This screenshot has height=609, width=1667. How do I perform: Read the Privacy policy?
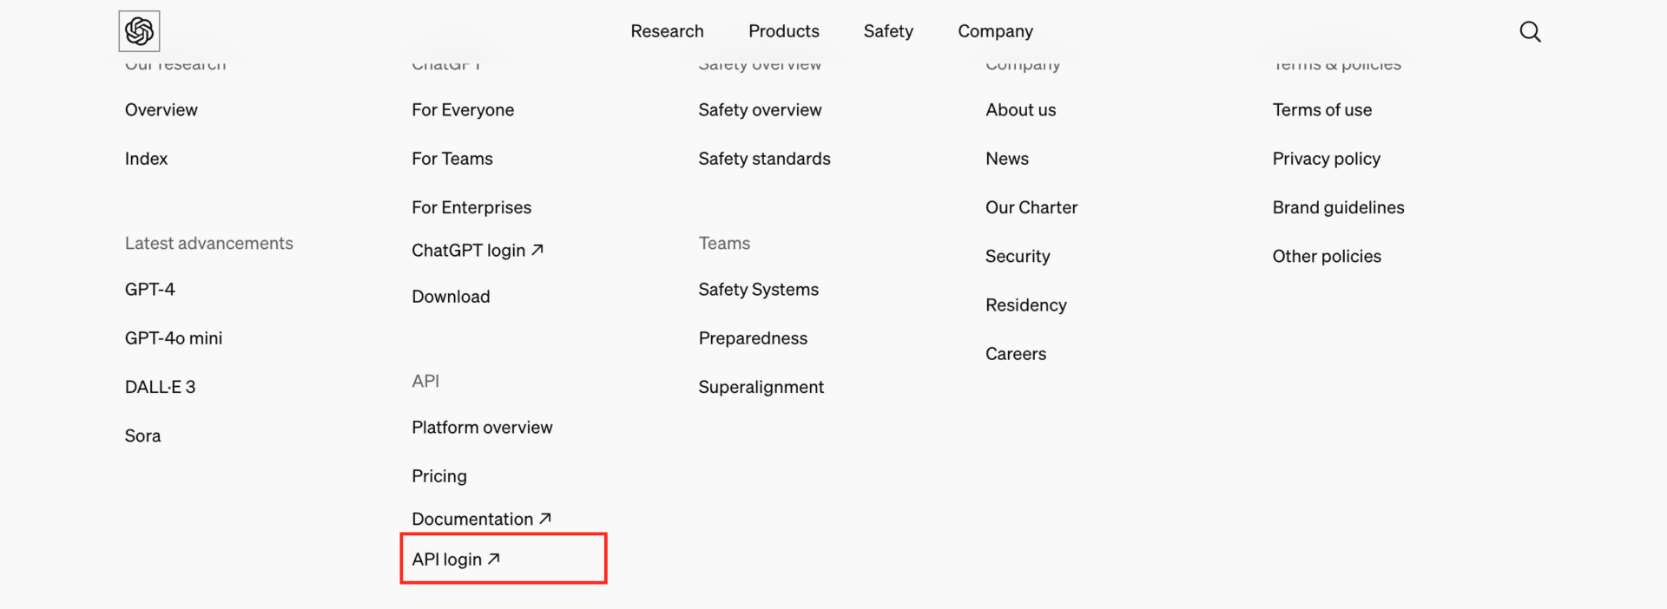[1326, 159]
